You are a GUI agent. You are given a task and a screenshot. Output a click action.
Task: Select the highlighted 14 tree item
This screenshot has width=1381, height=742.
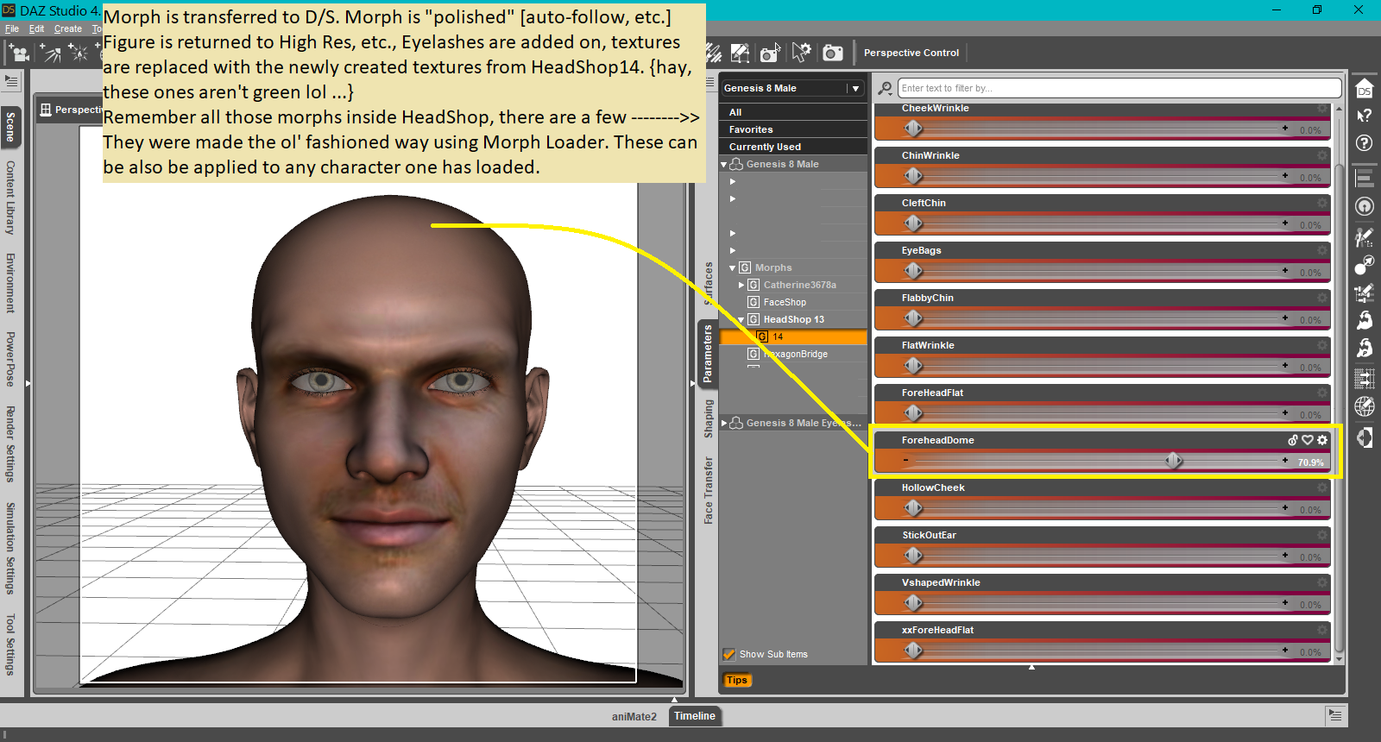pyautogui.click(x=793, y=336)
